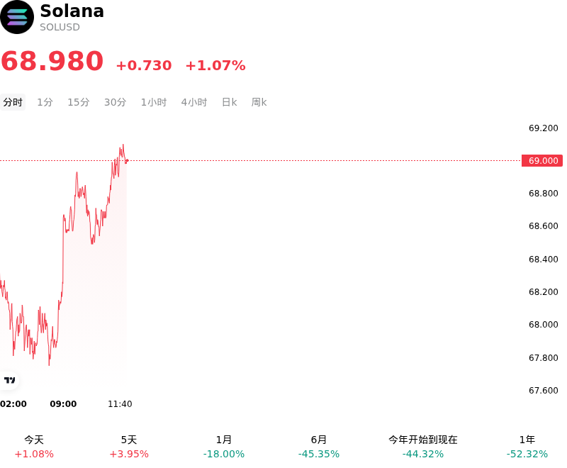Select 今年开始到现在 year-to-date range
This screenshot has width=567, height=468.
(x=423, y=447)
